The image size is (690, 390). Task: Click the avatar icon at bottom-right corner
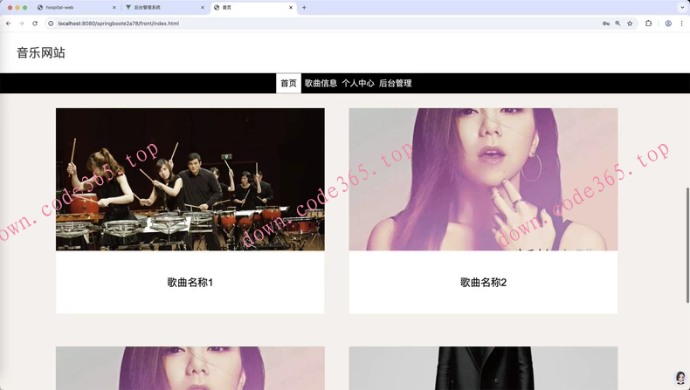click(x=680, y=378)
